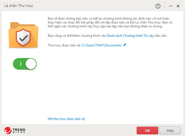The image size is (185, 136).
Task: Click the 'I' on-indicator inside the green switch
Action: click(21, 64)
